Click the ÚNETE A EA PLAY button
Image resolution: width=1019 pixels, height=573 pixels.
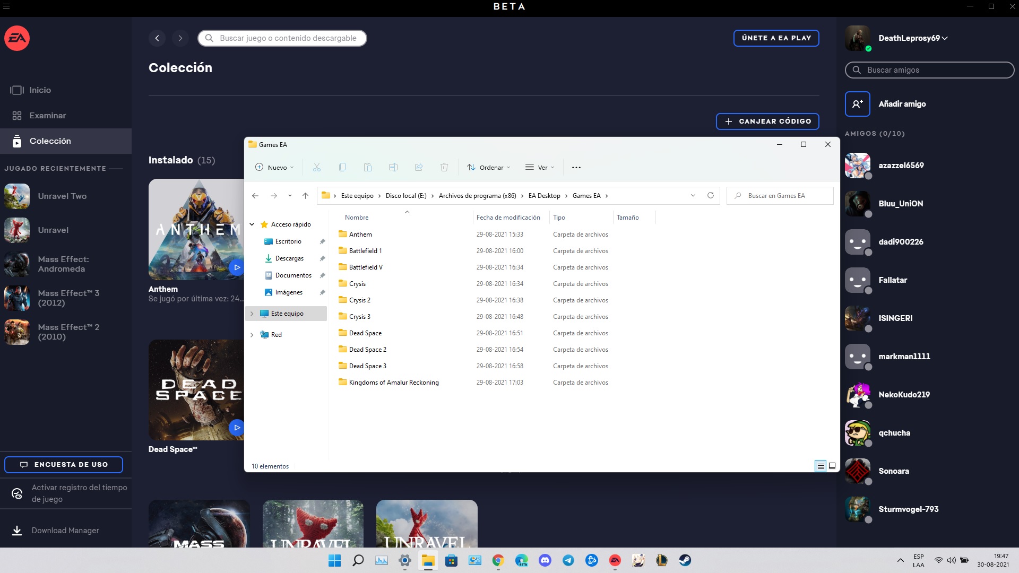pyautogui.click(x=776, y=38)
